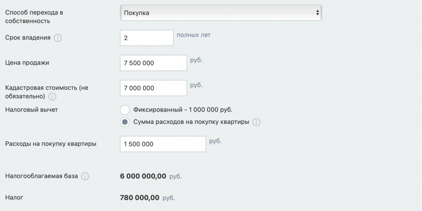Focus the Срок владения years field
The image size is (422, 211).
tap(146, 38)
